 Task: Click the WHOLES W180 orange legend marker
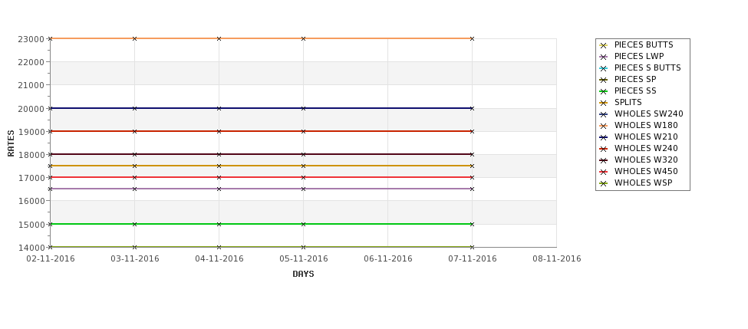[604, 126]
